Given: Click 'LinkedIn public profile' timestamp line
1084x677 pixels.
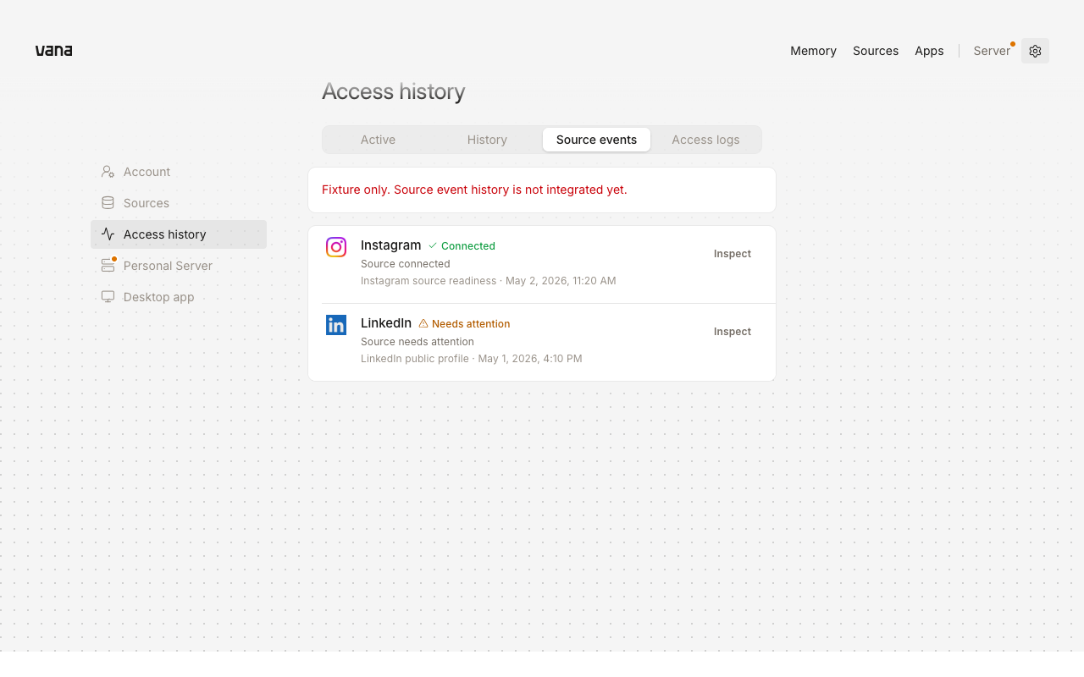Looking at the screenshot, I should click(x=472, y=359).
